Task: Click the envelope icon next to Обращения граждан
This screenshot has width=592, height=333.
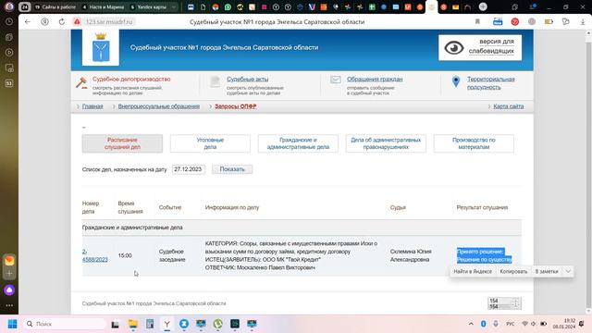Action: pyautogui.click(x=335, y=80)
